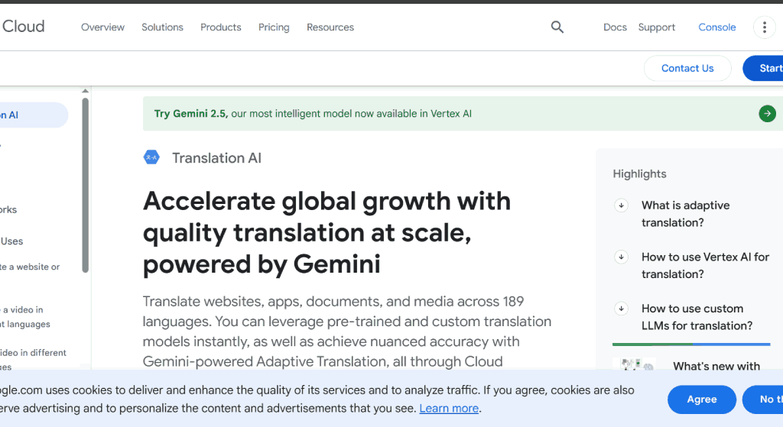Expand the Products navigation menu

(220, 27)
